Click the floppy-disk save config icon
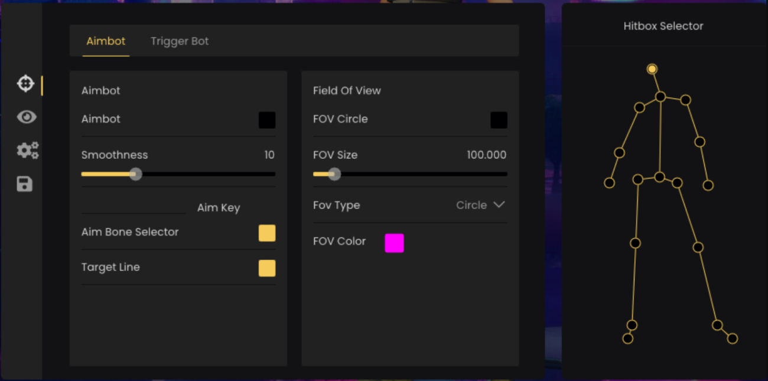 25,184
